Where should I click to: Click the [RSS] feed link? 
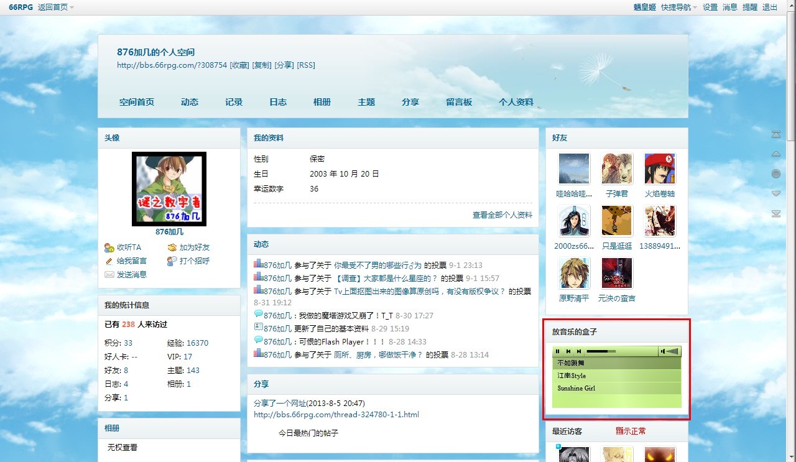tap(306, 65)
